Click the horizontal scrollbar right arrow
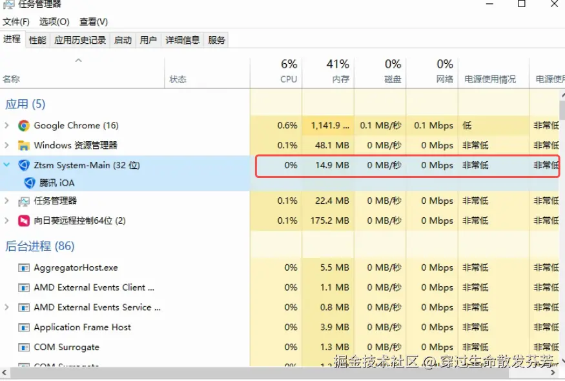 (x=553, y=373)
